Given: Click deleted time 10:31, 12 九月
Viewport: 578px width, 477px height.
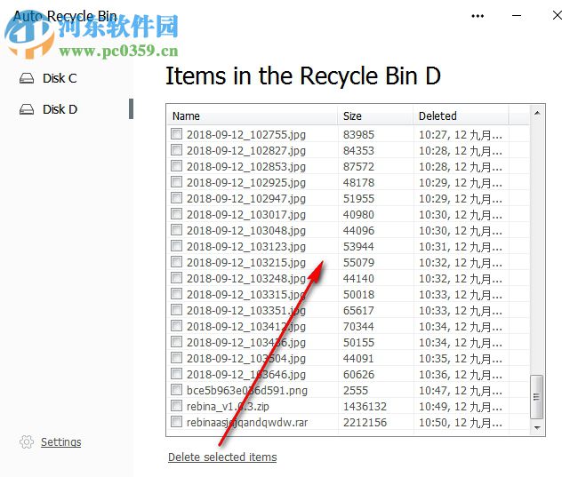Looking at the screenshot, I should (x=461, y=247).
